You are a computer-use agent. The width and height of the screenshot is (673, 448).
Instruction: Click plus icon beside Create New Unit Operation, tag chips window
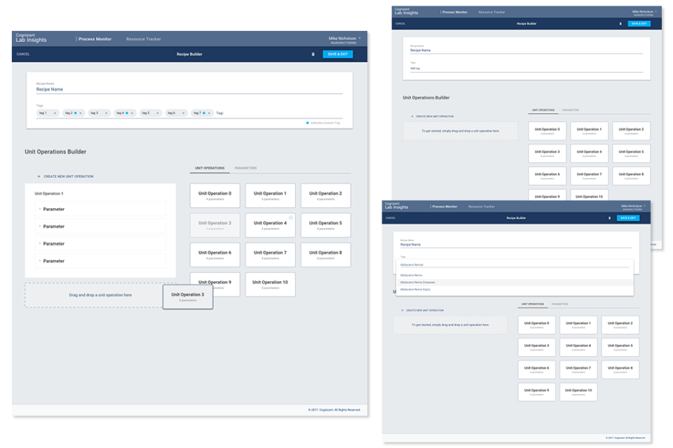(39, 177)
